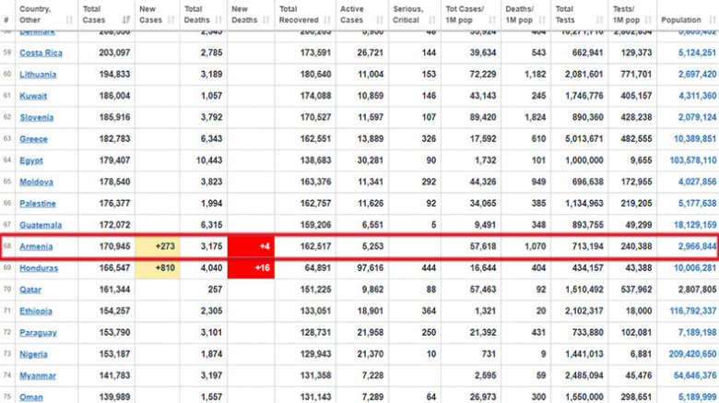Sort by Population column arrow
This screenshot has height=403, width=719.
point(712,18)
